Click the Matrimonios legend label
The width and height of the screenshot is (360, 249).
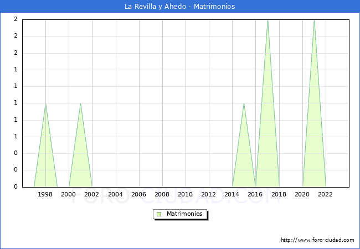184,214
